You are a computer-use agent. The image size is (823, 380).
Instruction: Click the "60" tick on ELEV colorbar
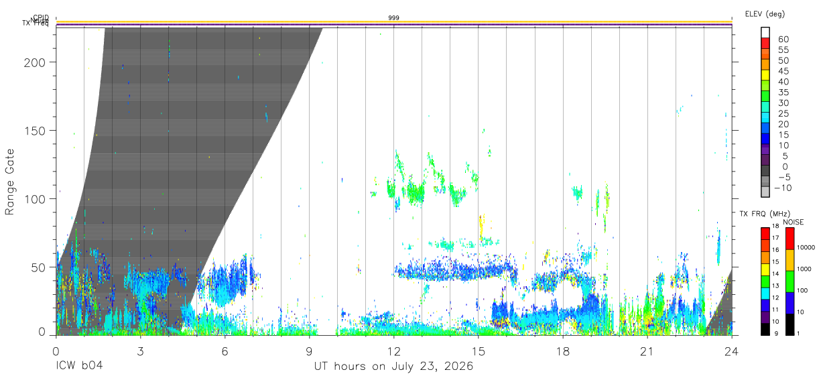click(782, 40)
